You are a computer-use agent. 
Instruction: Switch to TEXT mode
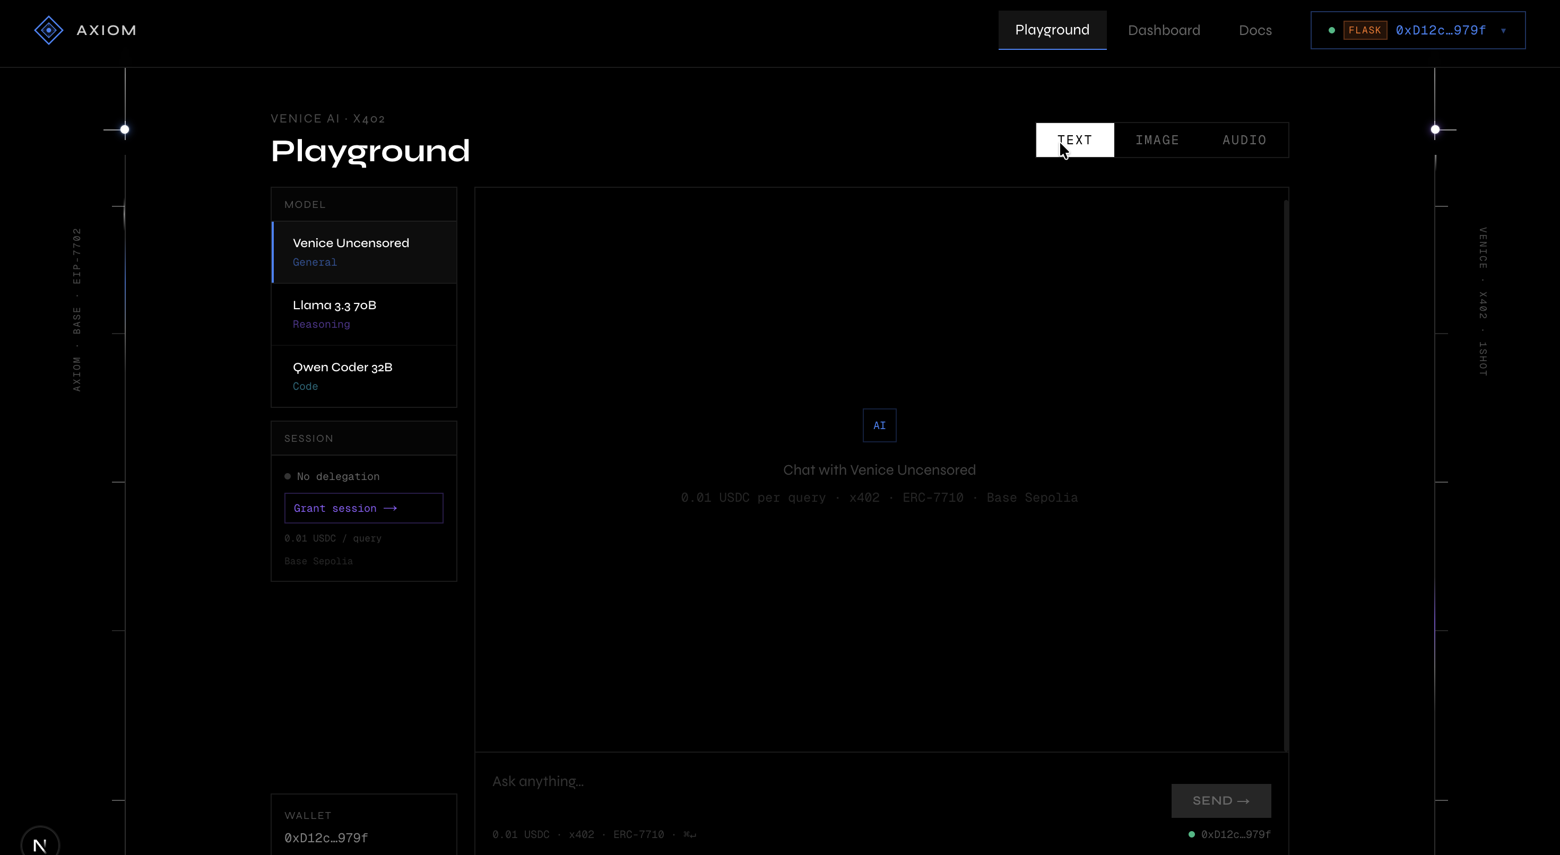click(1075, 140)
